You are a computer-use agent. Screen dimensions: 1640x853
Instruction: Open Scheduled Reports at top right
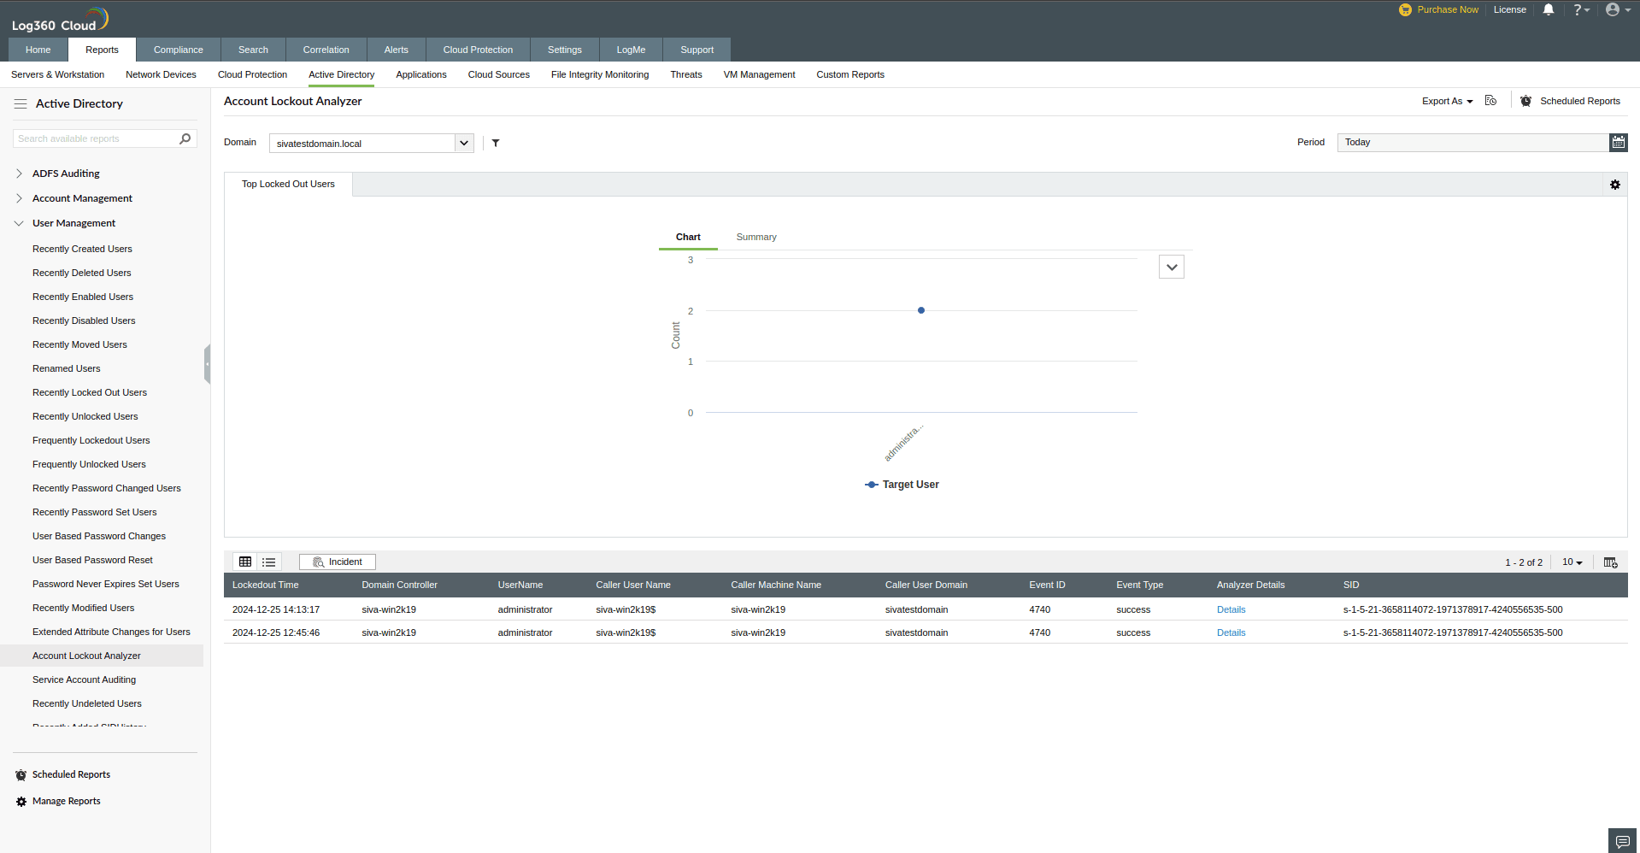(x=1579, y=101)
